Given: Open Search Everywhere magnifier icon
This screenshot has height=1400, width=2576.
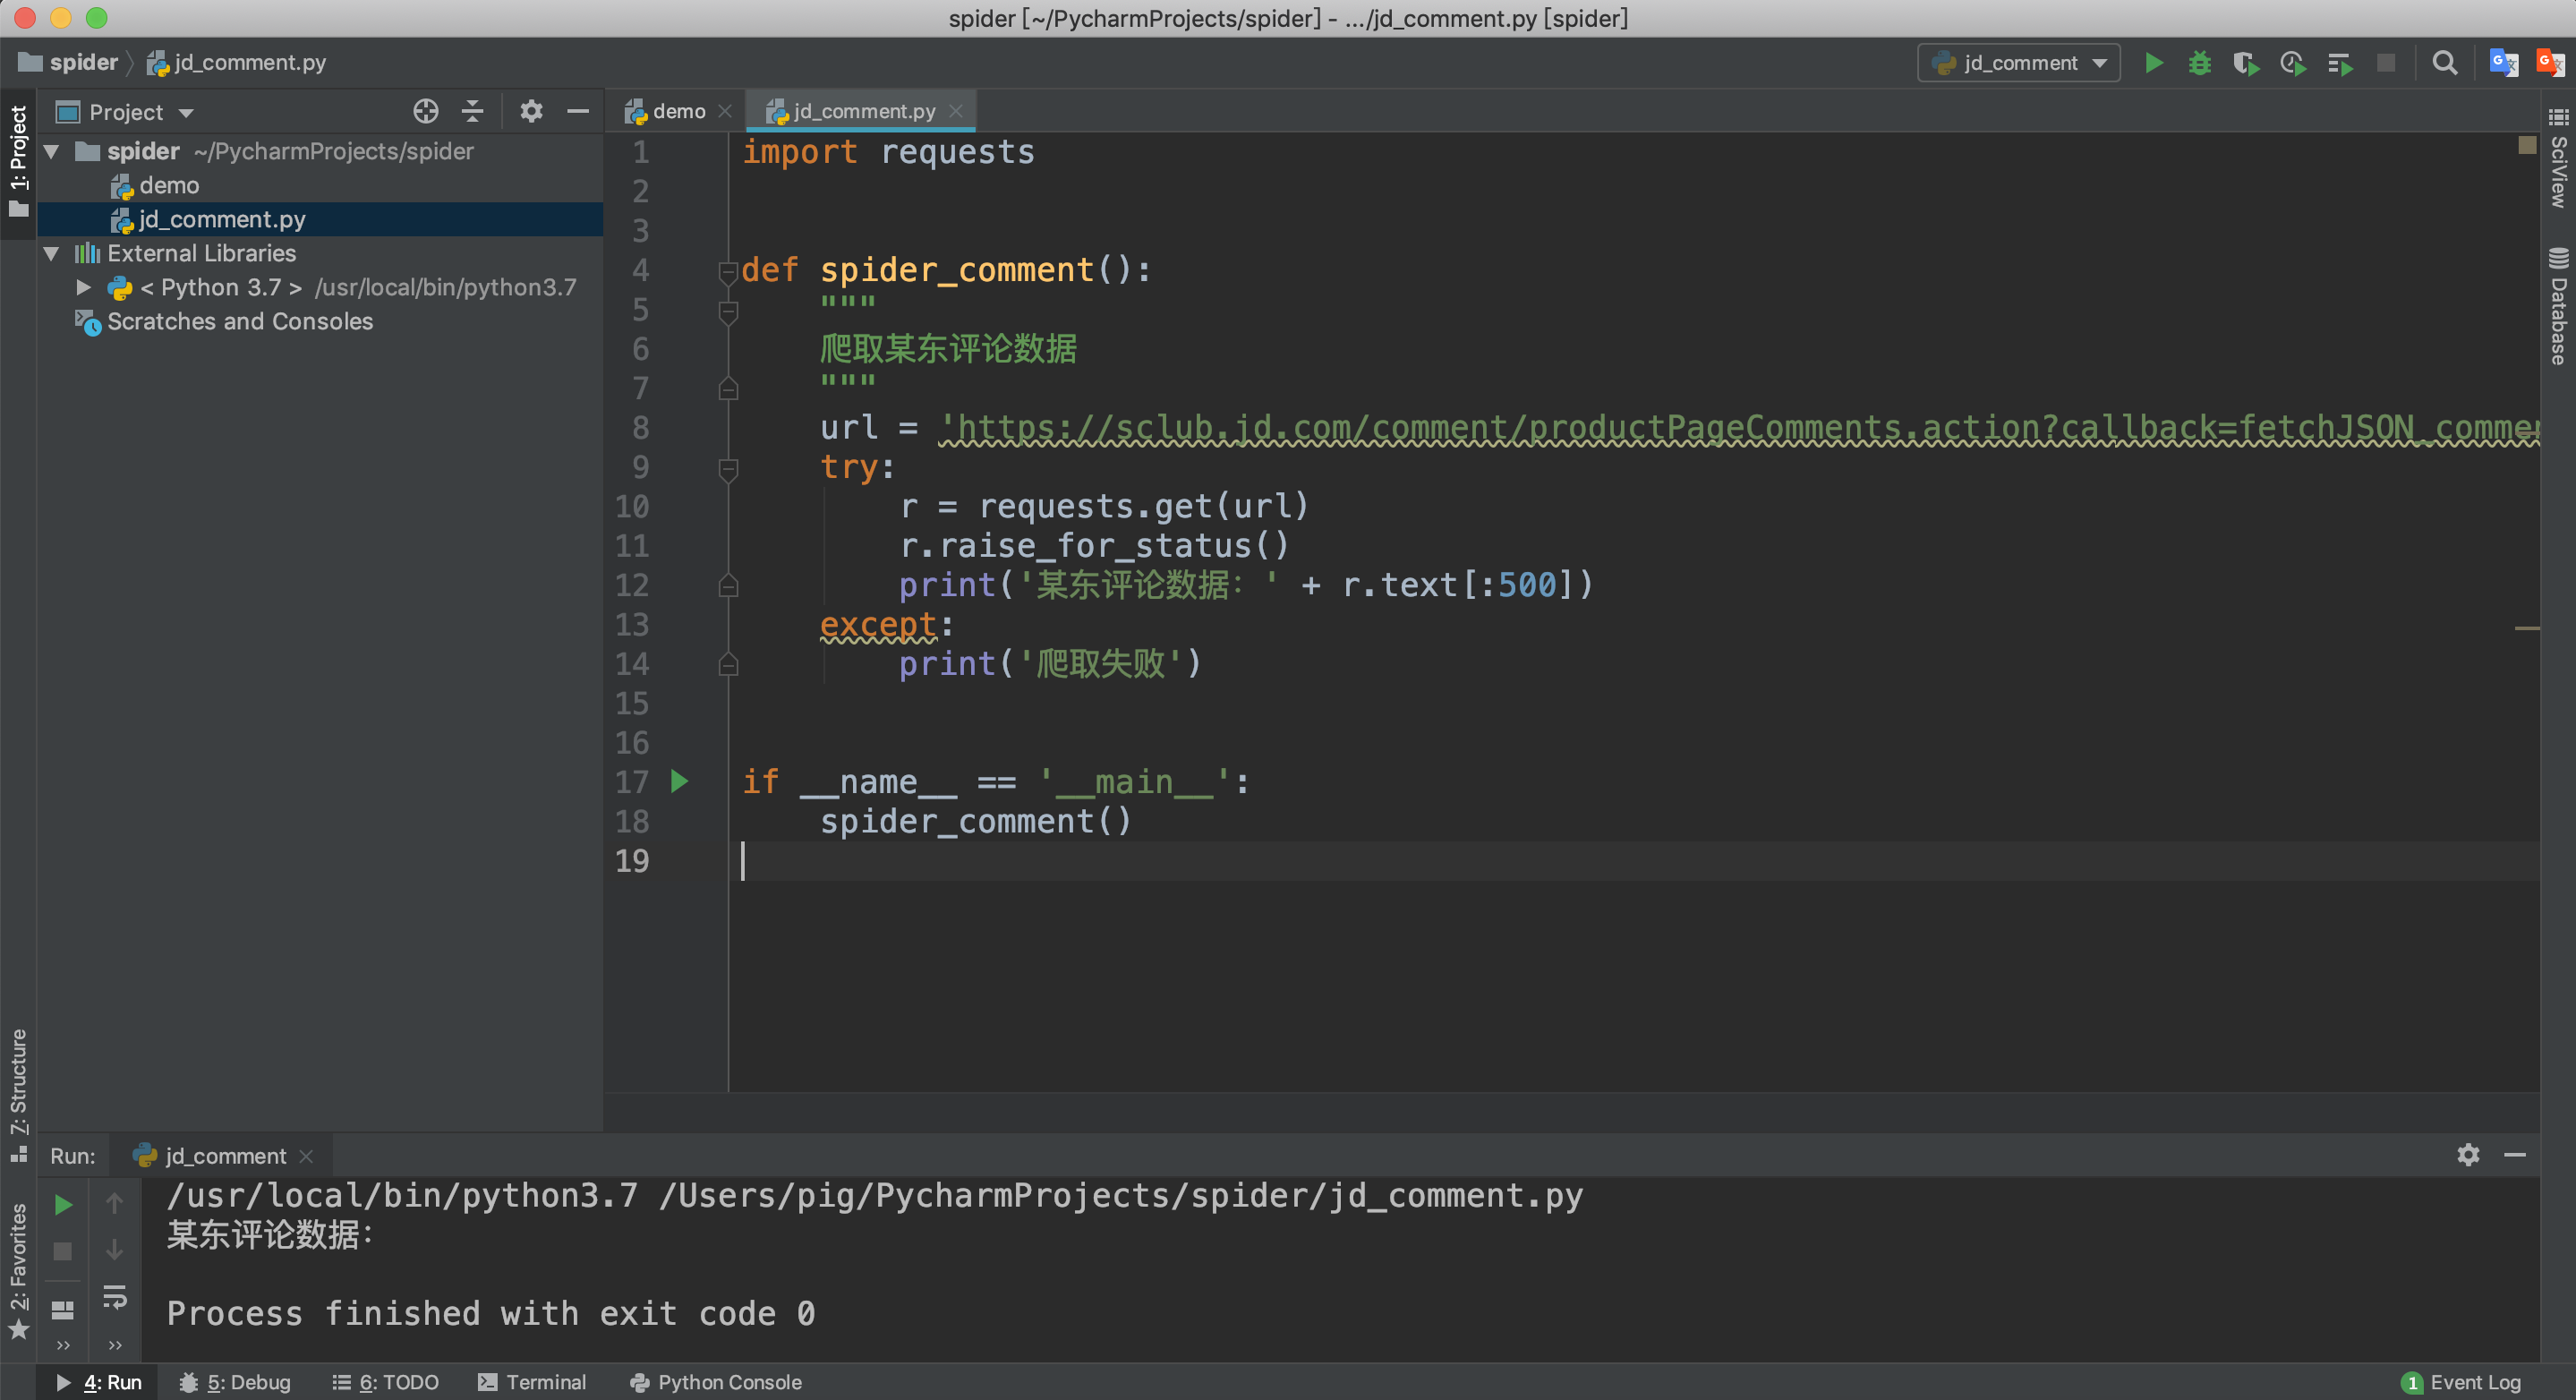Looking at the screenshot, I should click(2444, 63).
